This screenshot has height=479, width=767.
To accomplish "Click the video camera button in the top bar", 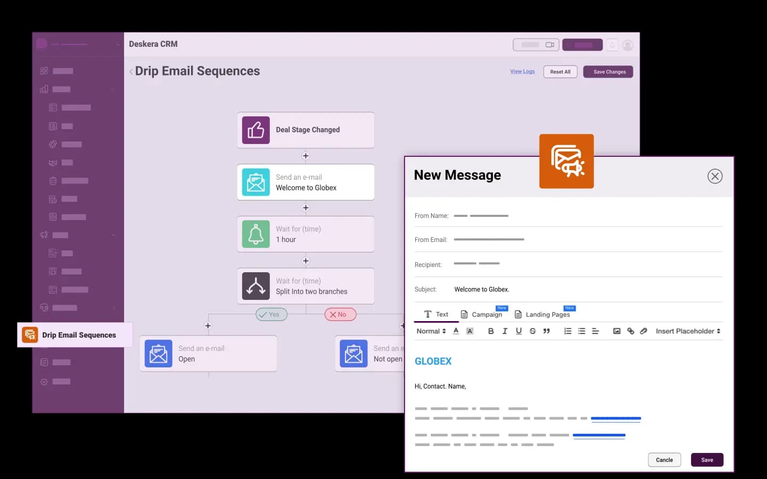I will coord(536,45).
